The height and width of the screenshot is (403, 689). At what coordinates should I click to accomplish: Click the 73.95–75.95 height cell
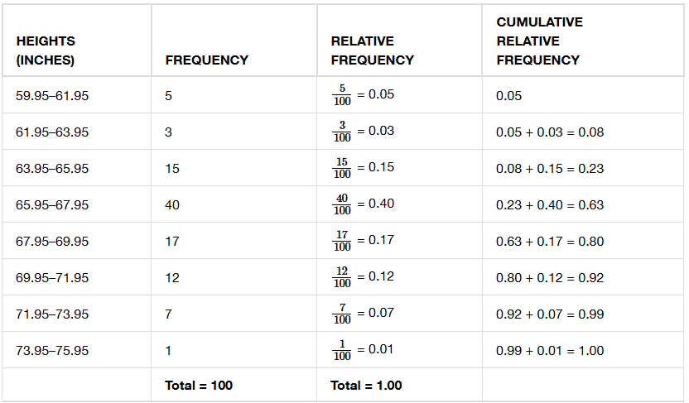[52, 351]
